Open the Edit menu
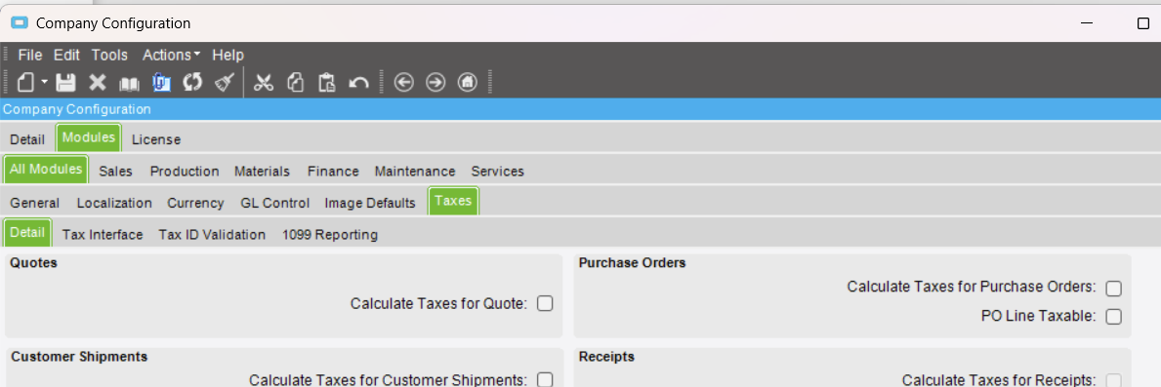Screen dimensions: 1161x387 click(66, 55)
